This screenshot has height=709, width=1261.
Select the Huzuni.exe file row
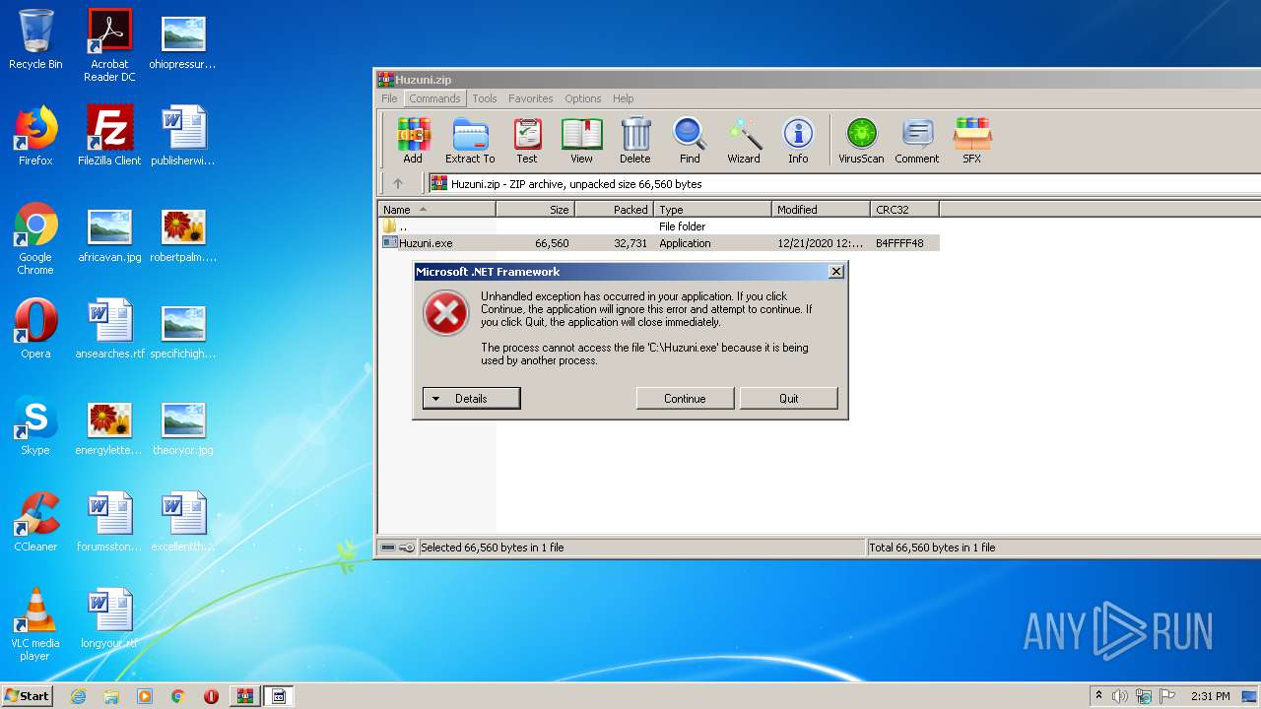(659, 242)
